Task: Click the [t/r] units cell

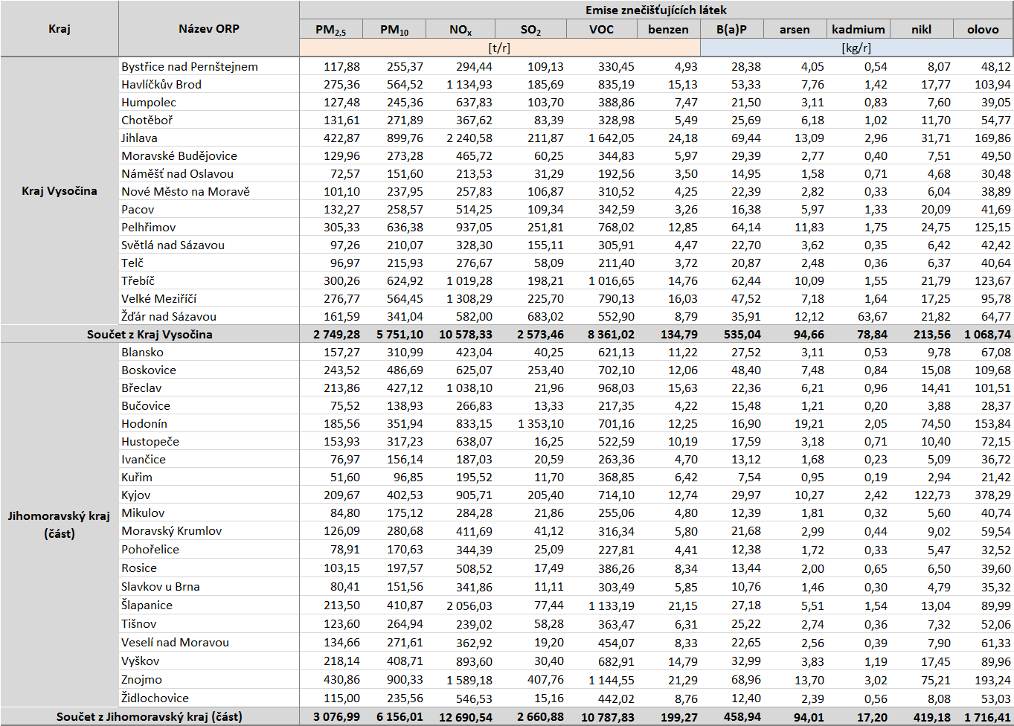Action: [500, 48]
